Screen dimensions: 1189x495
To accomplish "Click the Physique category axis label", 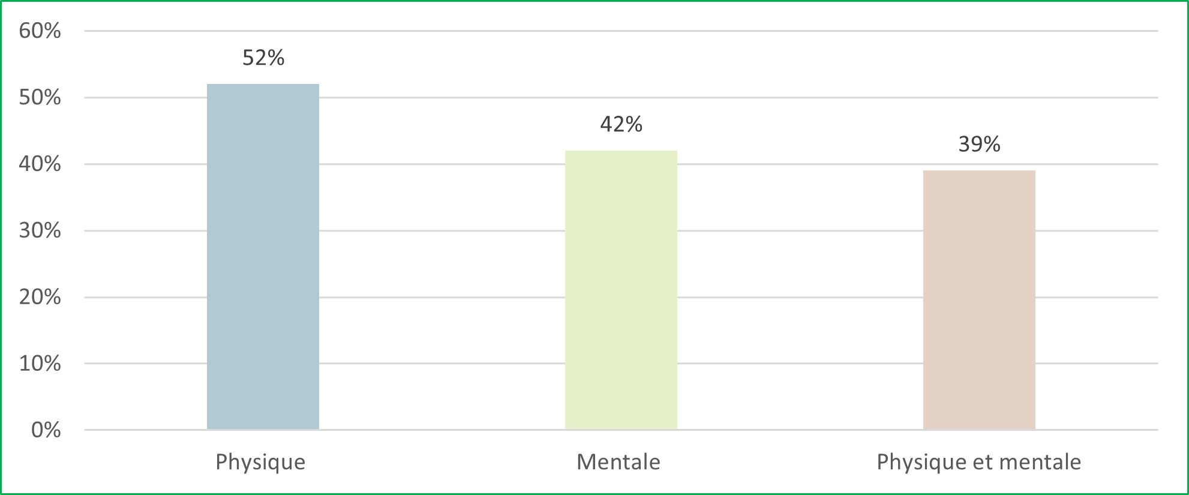I will pyautogui.click(x=260, y=462).
